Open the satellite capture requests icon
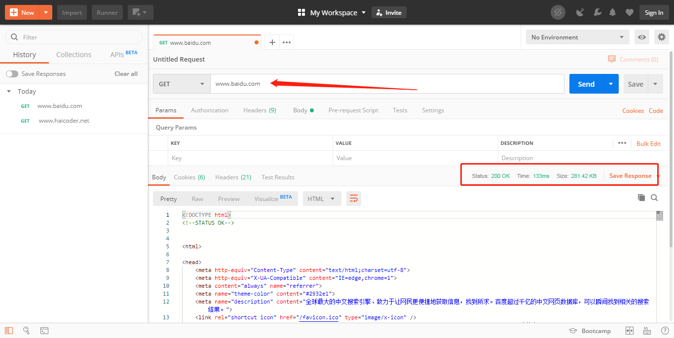 coord(580,13)
